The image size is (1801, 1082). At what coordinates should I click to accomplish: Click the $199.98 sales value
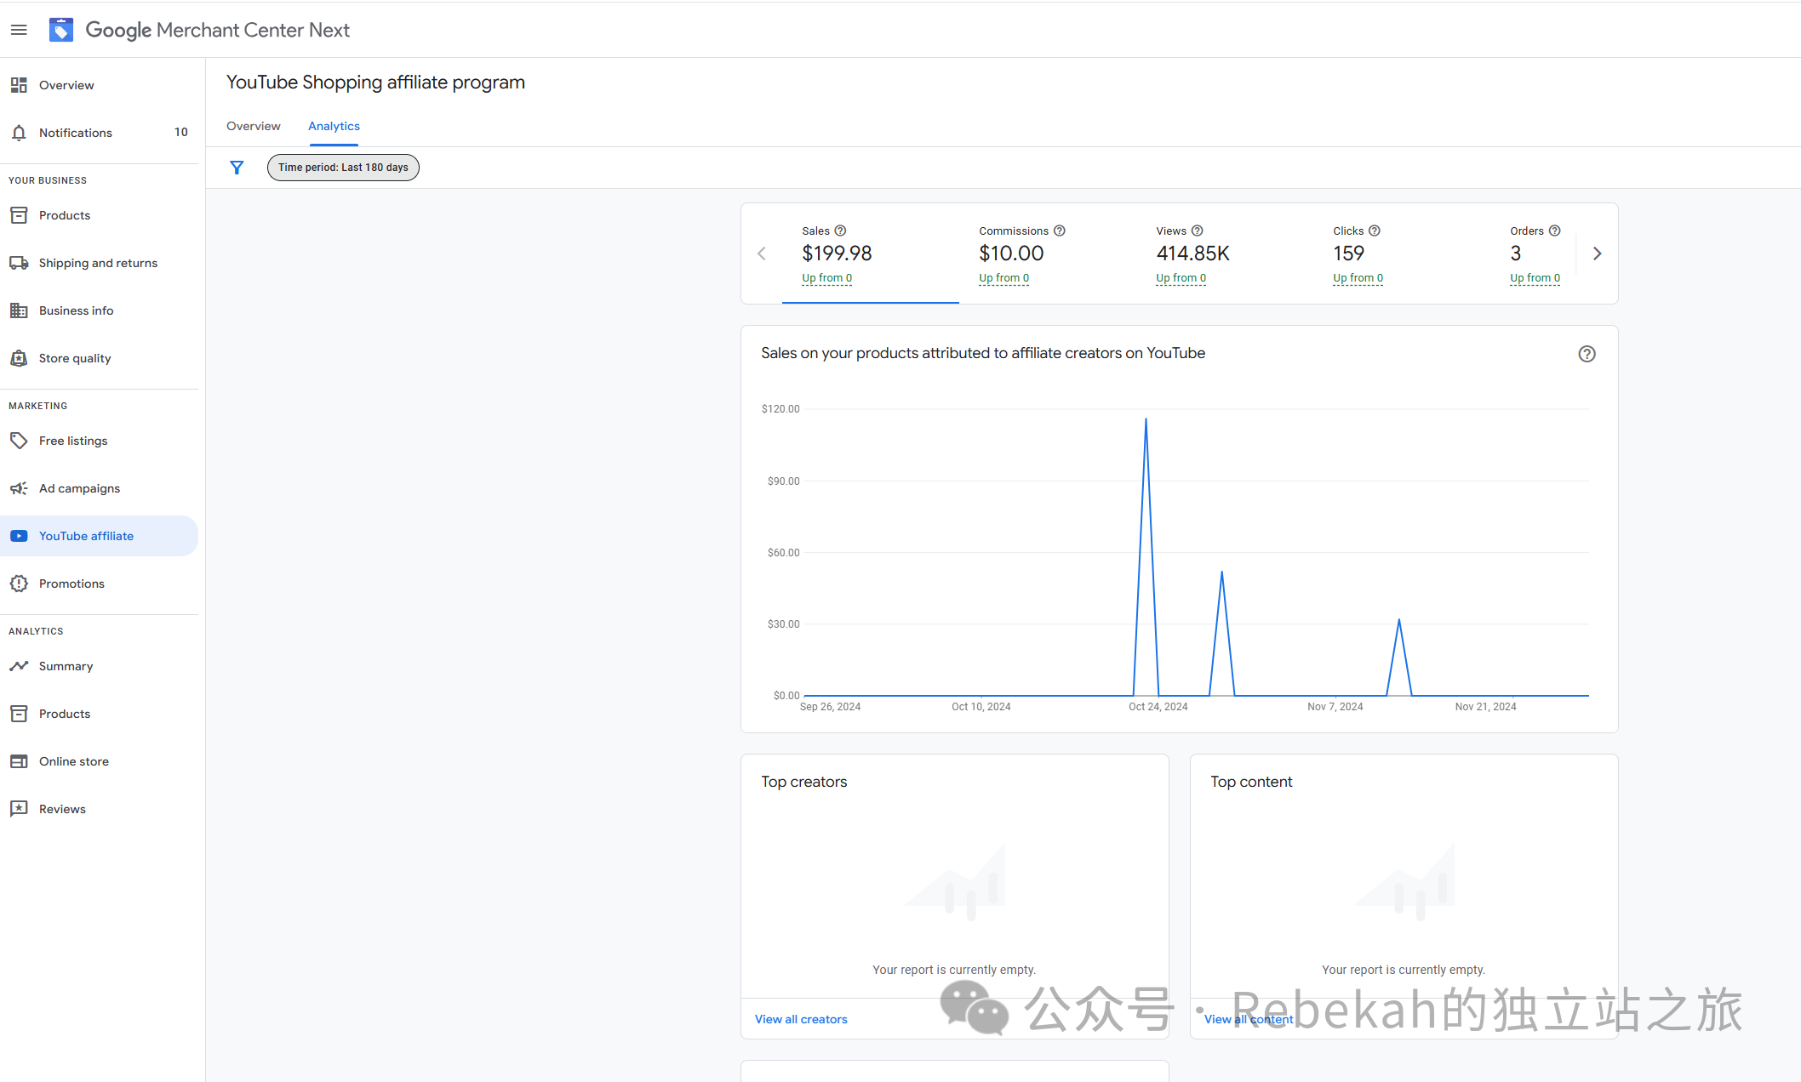837,253
